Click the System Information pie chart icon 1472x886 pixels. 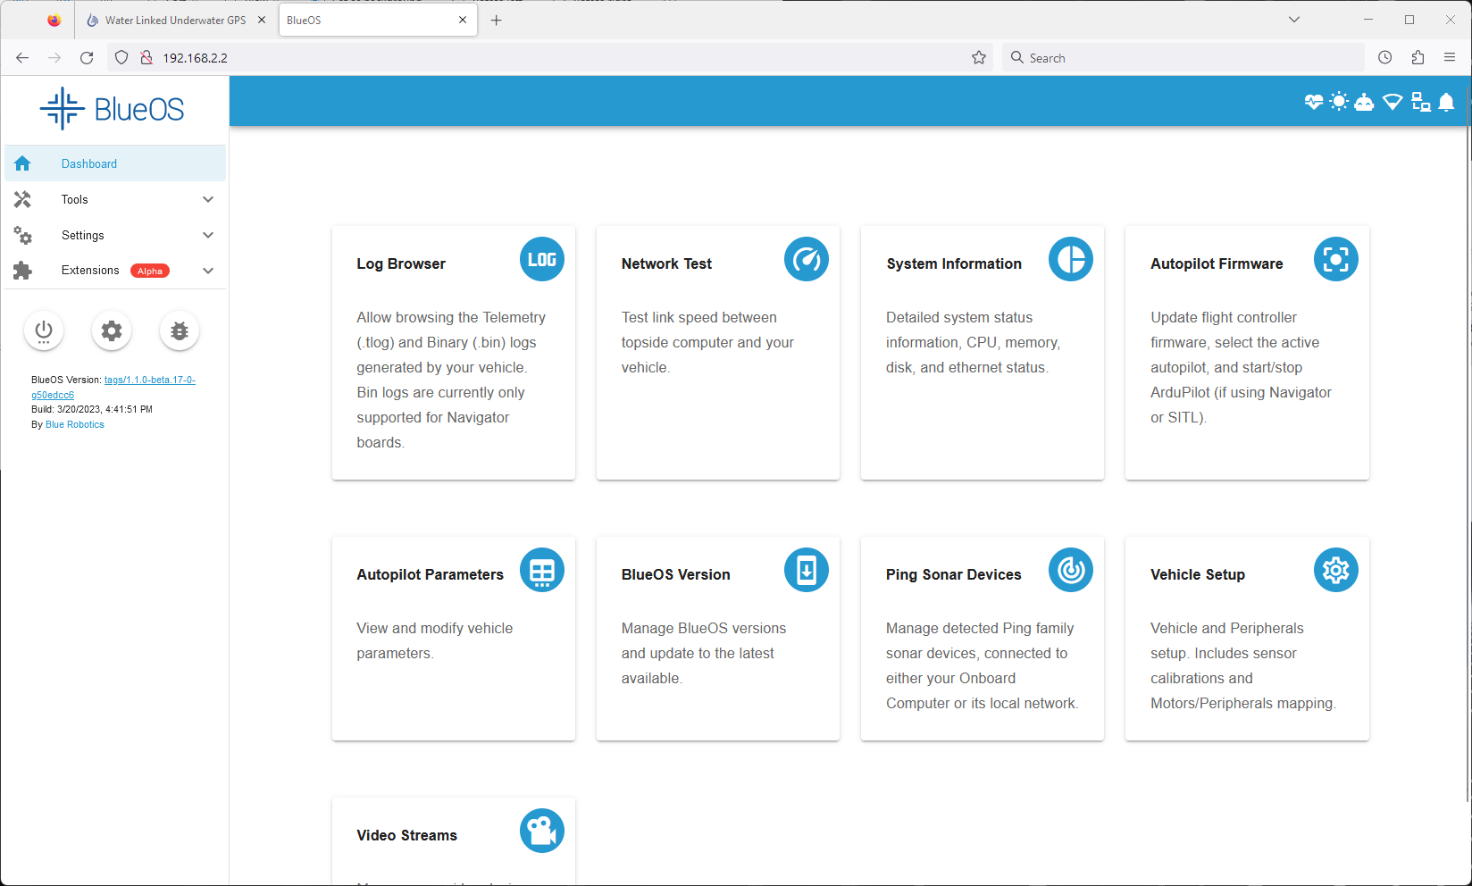pyautogui.click(x=1071, y=259)
